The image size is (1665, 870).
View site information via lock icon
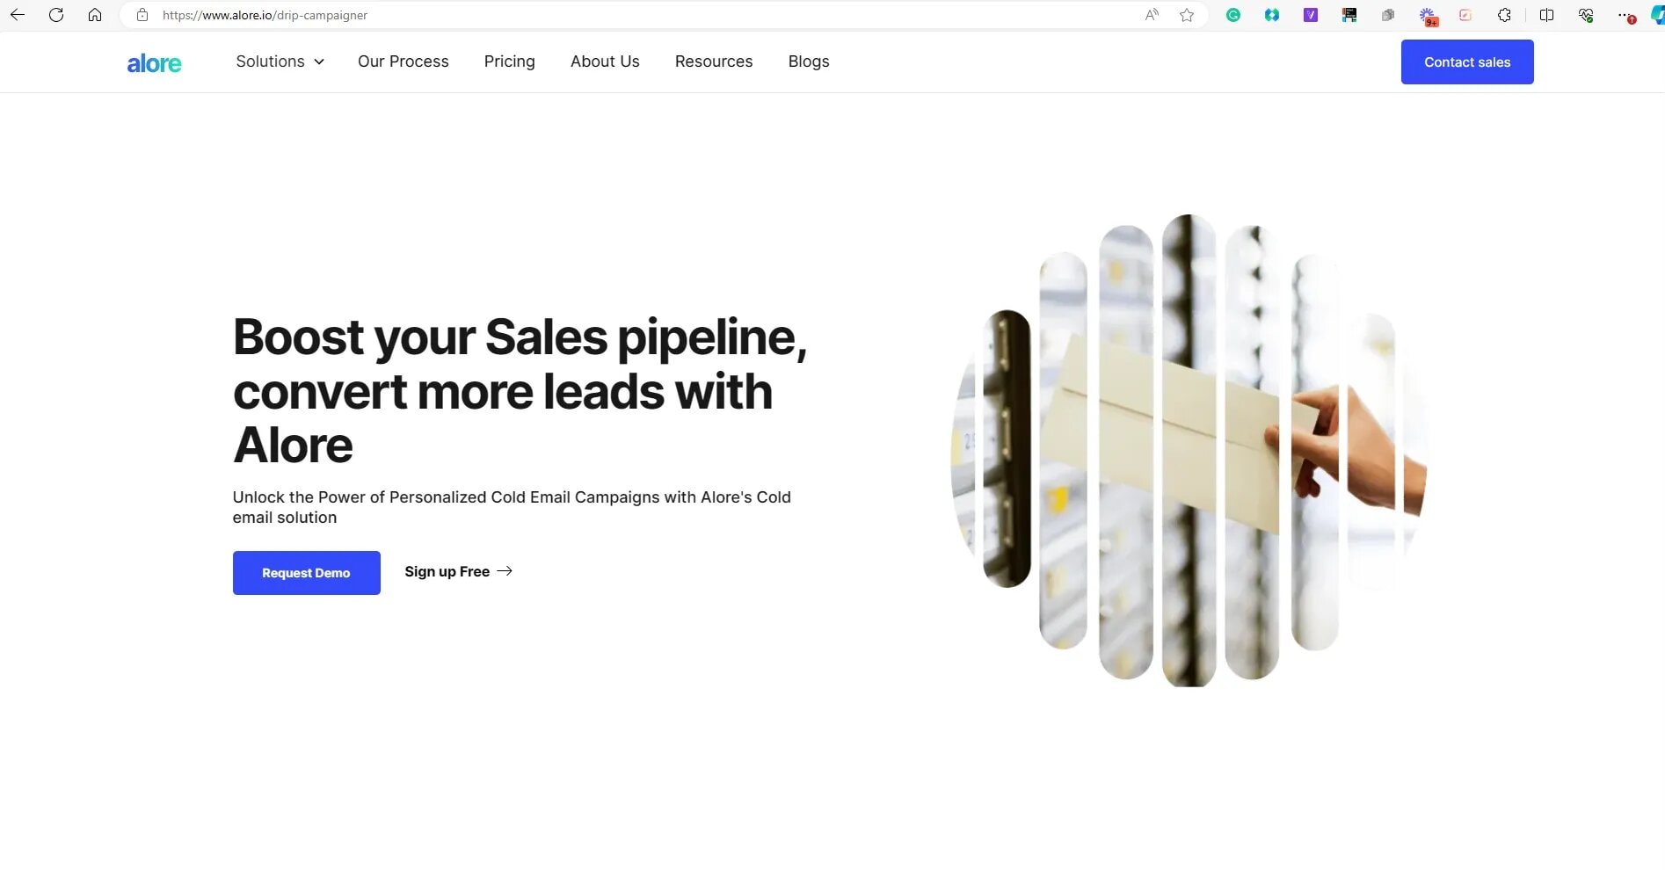(x=142, y=15)
